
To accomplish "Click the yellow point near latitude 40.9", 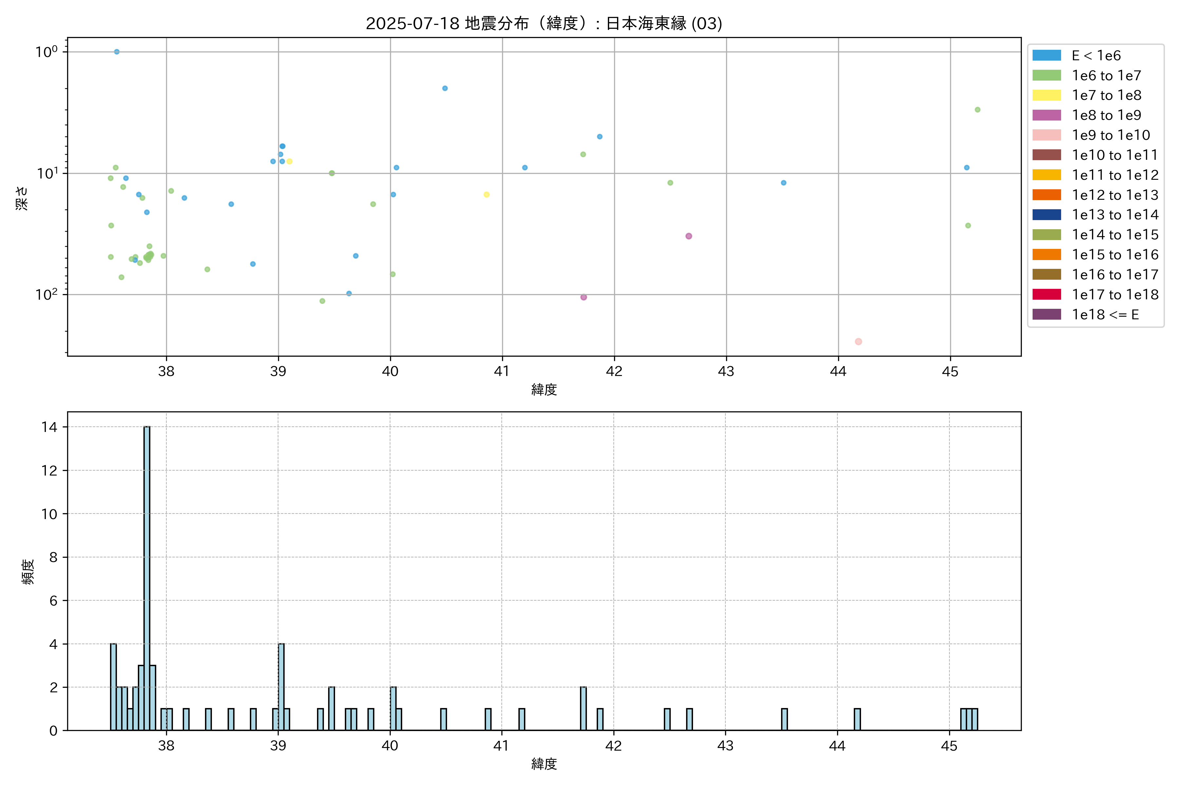I will (x=486, y=195).
